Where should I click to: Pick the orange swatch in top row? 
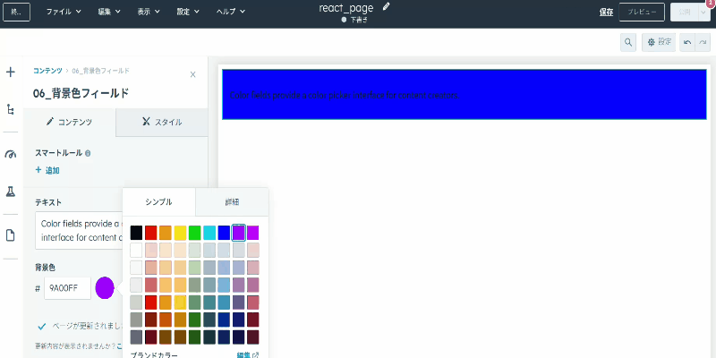click(166, 233)
